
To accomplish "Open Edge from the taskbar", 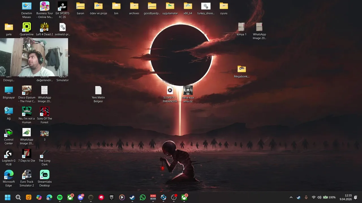I will pyautogui.click(x=49, y=197).
